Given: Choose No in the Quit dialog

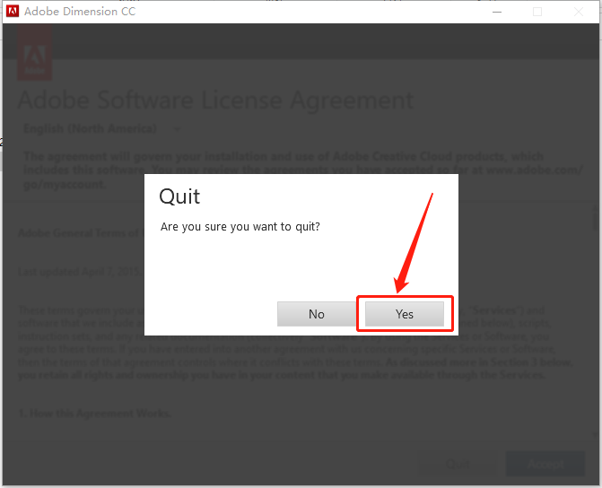Looking at the screenshot, I should [x=317, y=314].
